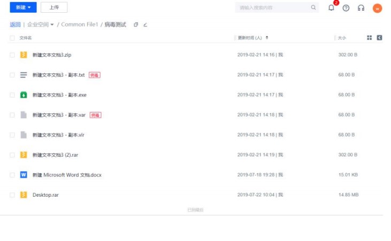Click the date 2019-02-21 14:16
Viewport: 391px width, 241px height.
[x=256, y=55]
